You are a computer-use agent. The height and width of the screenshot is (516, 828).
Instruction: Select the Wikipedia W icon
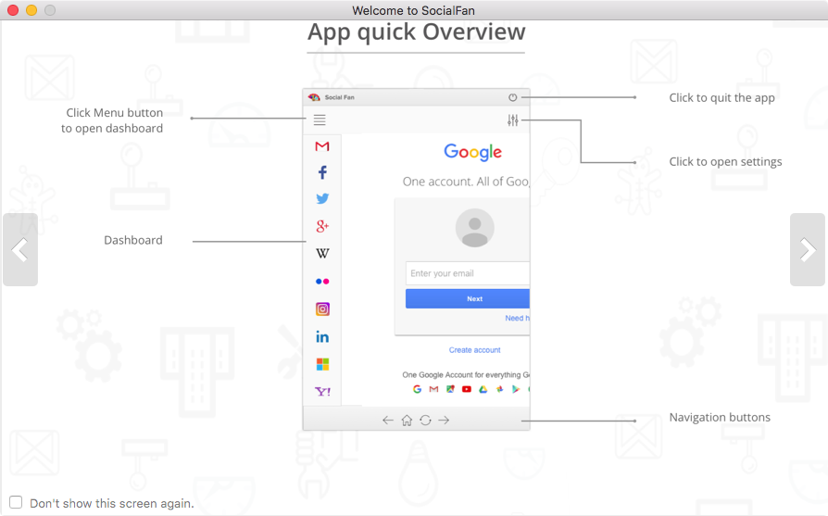322,254
